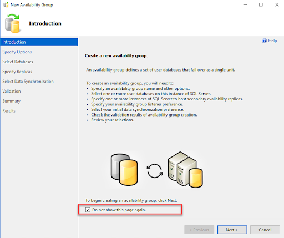Click the Cancel button
The image size is (284, 238).
[x=265, y=230]
